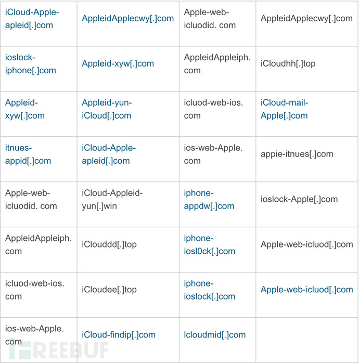Open the Appleid-yun-iCloud[.]com link

[x=107, y=109]
